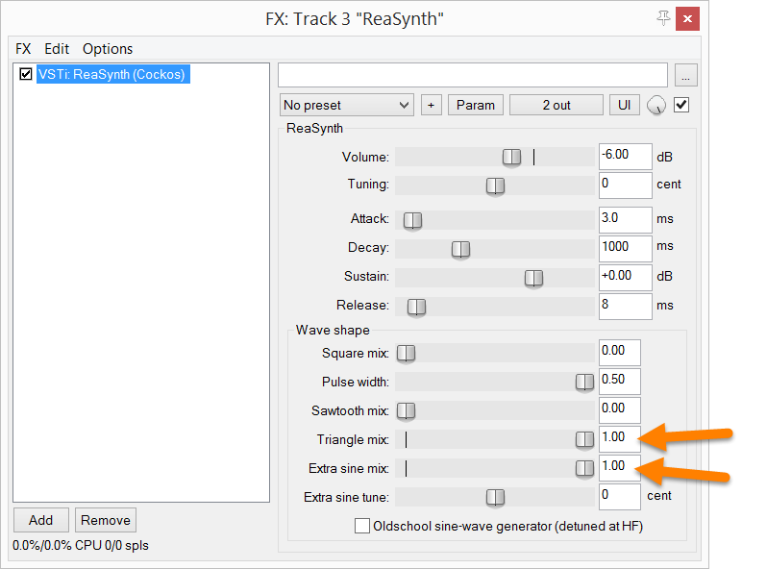Click the Extra sine tune value field
The height and width of the screenshot is (569, 767).
coord(620,497)
